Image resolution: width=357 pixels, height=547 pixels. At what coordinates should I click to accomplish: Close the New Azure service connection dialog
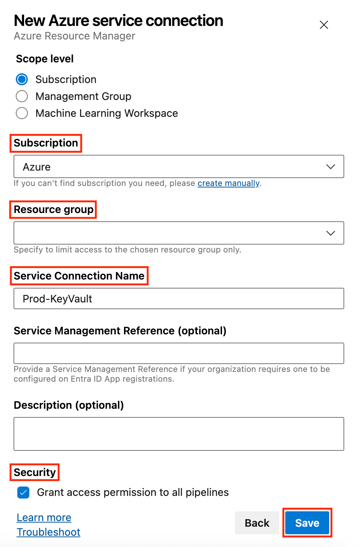click(324, 25)
